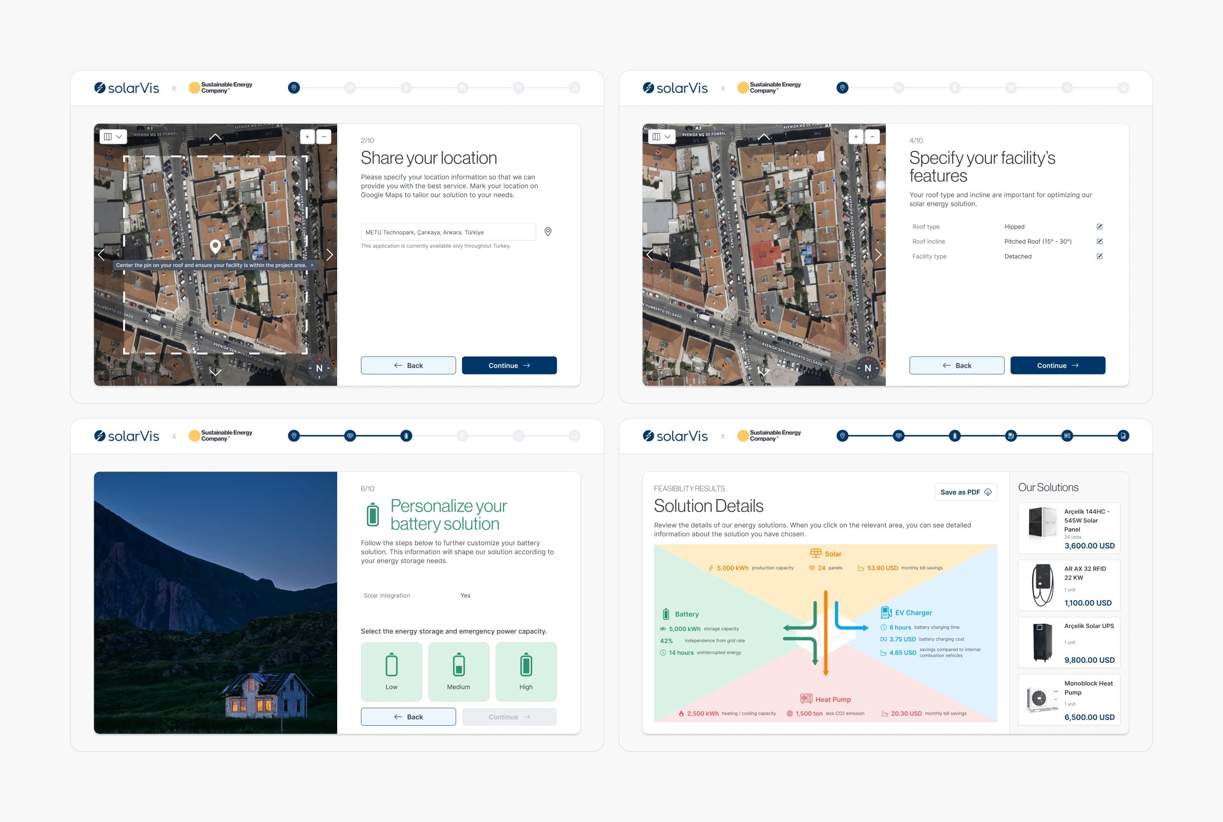Screen dimensions: 1223x822
Task: Open Monoblock Heat Pump product card
Action: (x=1069, y=699)
